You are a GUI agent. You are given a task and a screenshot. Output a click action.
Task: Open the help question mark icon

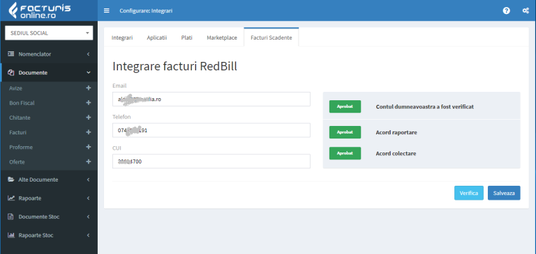(x=506, y=10)
